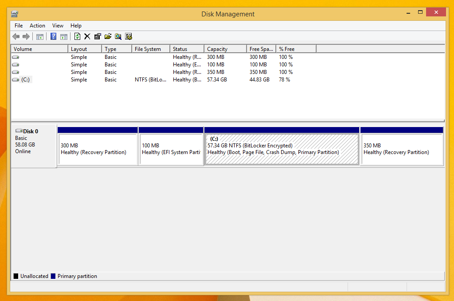Click the NTFS (BitLo... file system cell

[151, 80]
